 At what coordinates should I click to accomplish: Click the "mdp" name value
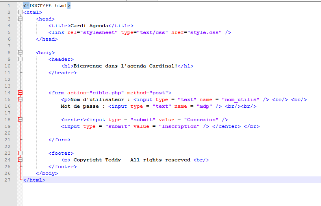click(x=204, y=106)
